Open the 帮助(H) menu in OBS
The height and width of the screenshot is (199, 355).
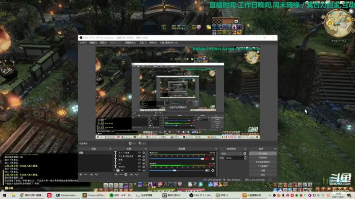153,42
